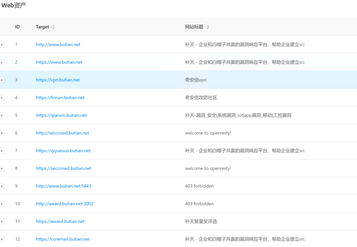Open link http://www.butian.net
The width and height of the screenshot is (357, 247).
click(x=58, y=44)
